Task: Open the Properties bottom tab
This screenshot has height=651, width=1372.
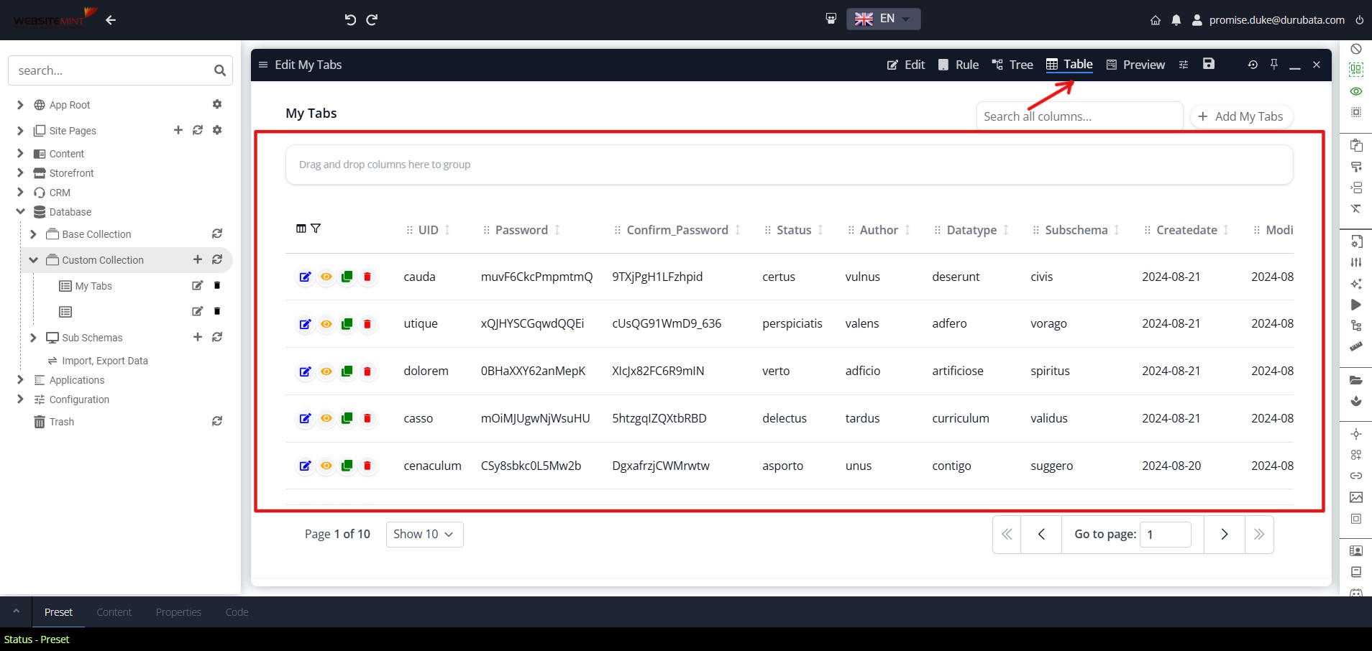Action: click(178, 612)
